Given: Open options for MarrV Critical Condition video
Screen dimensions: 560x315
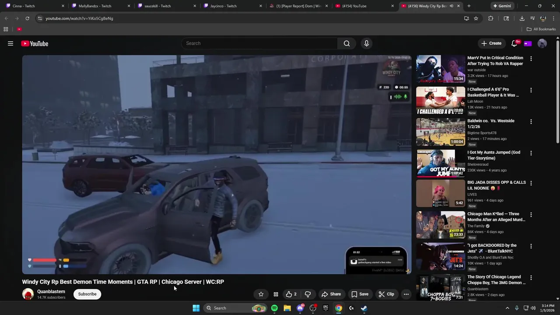Looking at the screenshot, I should pyautogui.click(x=531, y=59).
